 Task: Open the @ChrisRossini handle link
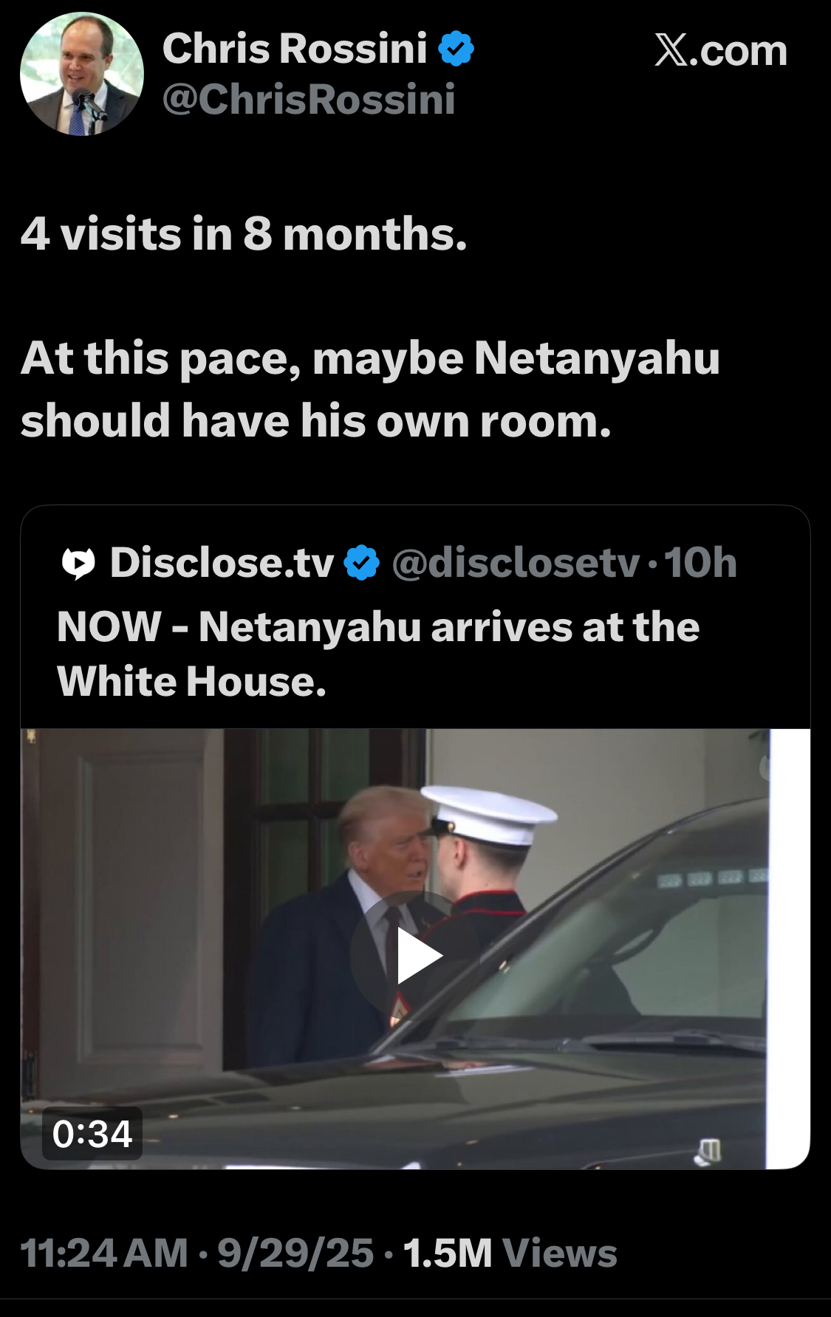click(309, 100)
